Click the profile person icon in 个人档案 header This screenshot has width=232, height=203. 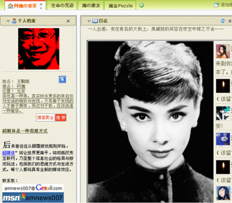[14, 21]
